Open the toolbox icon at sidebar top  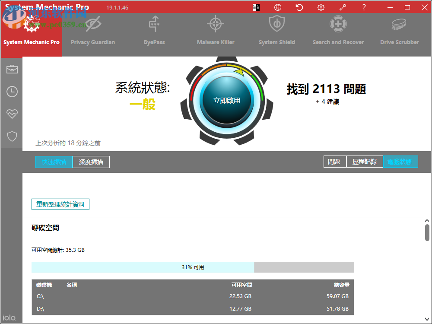[12, 69]
